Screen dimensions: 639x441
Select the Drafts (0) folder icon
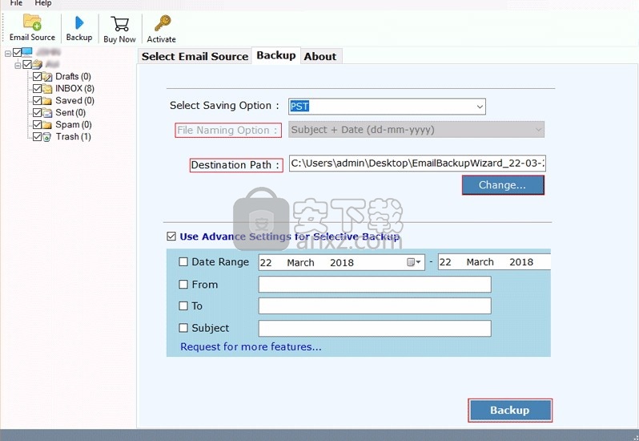[x=47, y=77]
